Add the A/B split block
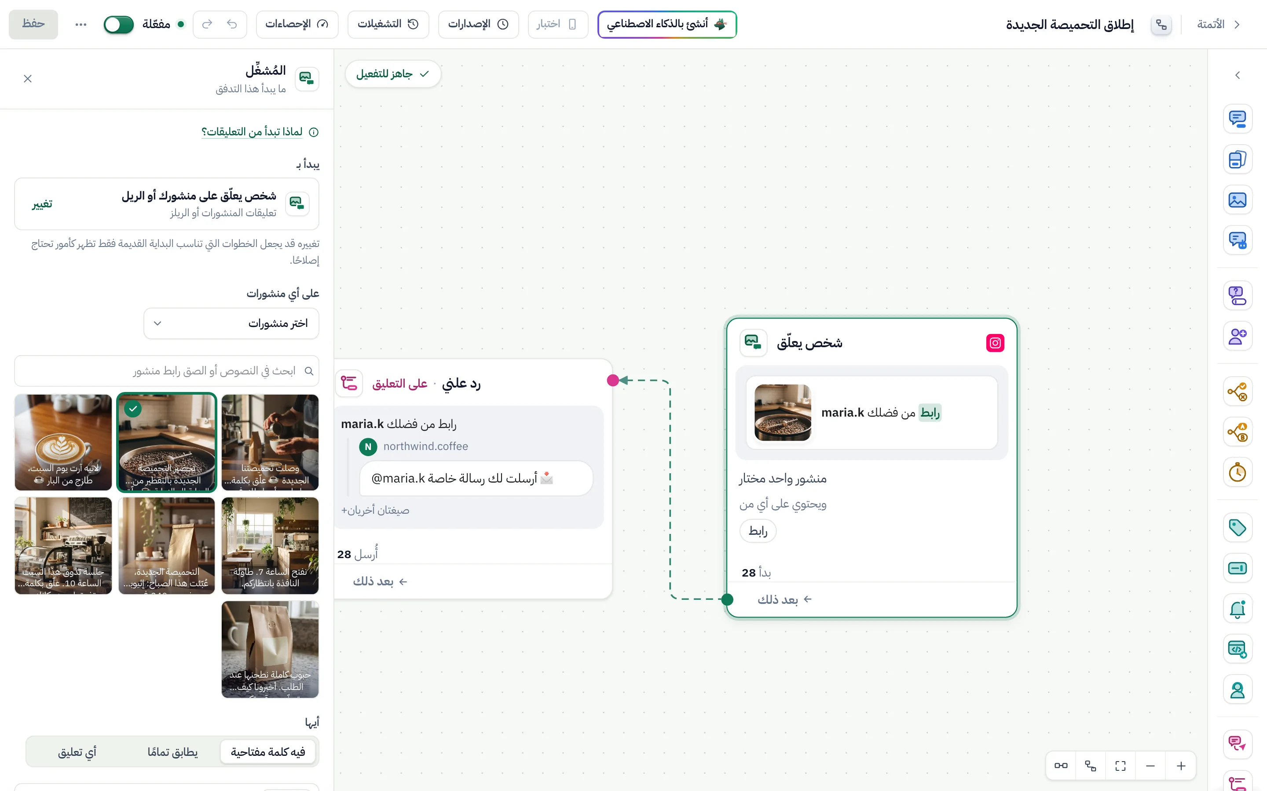The width and height of the screenshot is (1267, 791). click(x=1237, y=432)
